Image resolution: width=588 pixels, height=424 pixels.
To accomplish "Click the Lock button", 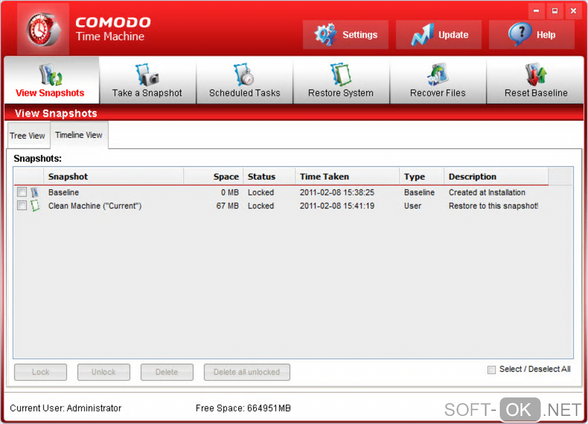I will pyautogui.click(x=40, y=372).
